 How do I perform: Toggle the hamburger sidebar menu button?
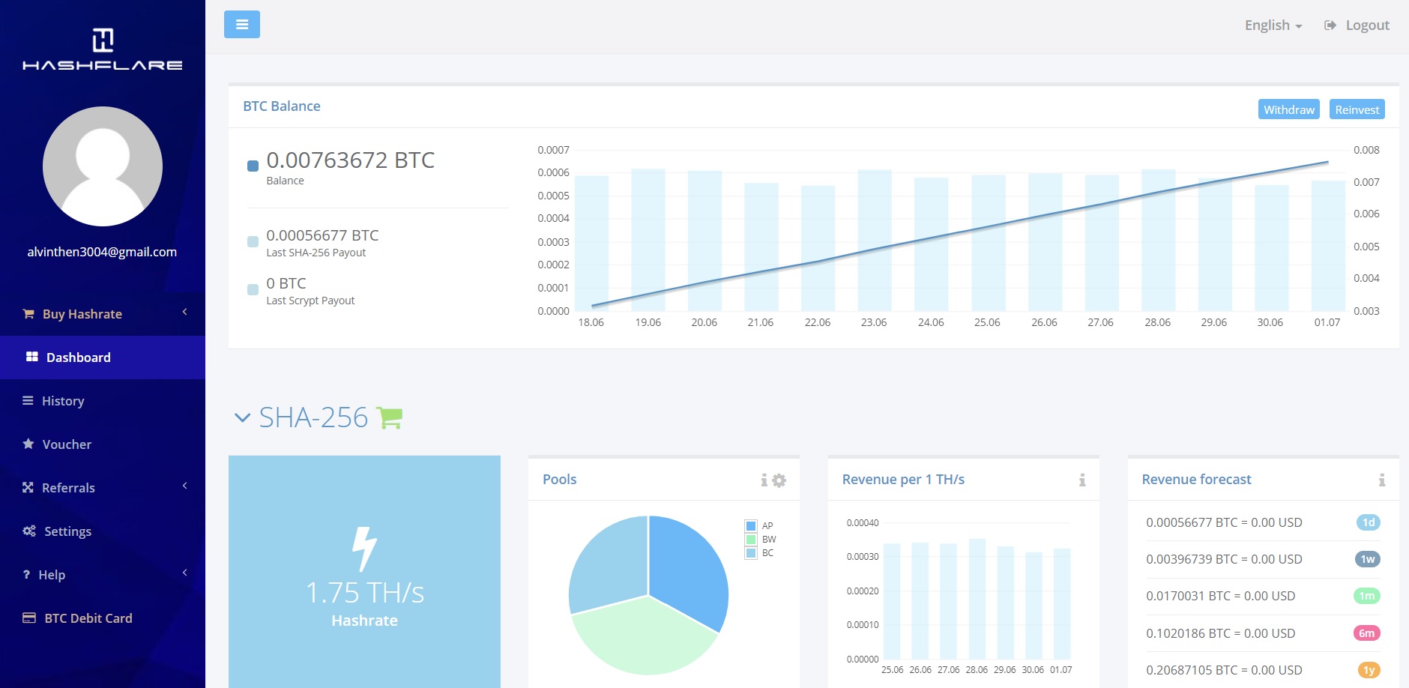241,25
